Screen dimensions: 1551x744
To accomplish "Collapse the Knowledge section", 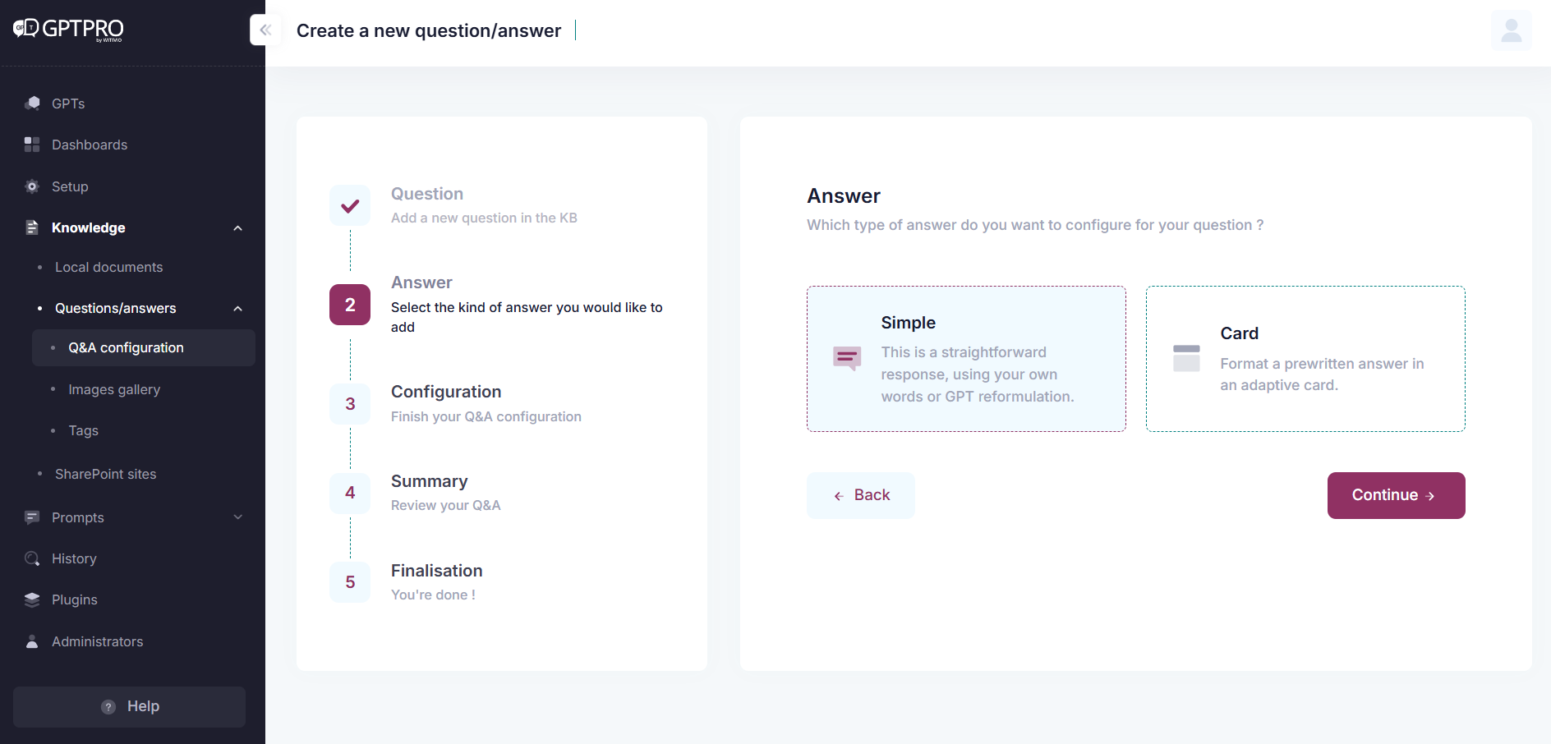I will pos(237,227).
